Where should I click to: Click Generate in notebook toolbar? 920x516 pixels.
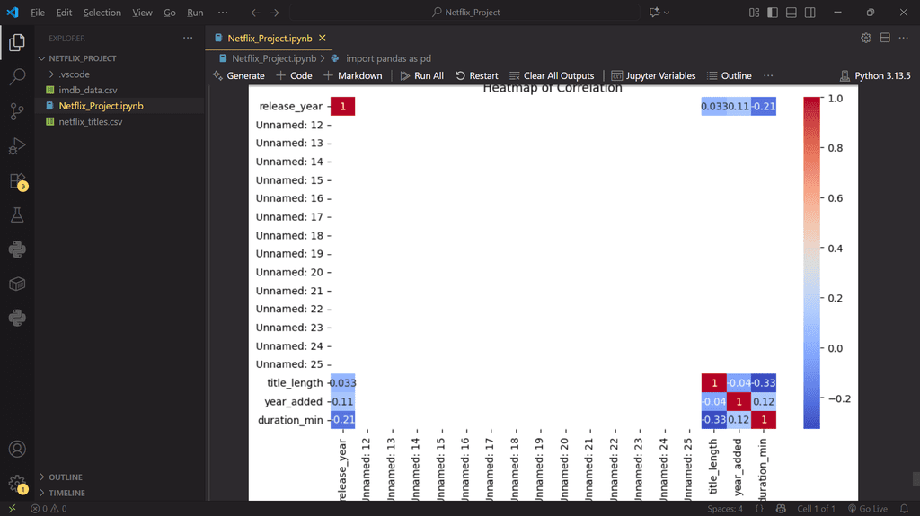point(238,75)
